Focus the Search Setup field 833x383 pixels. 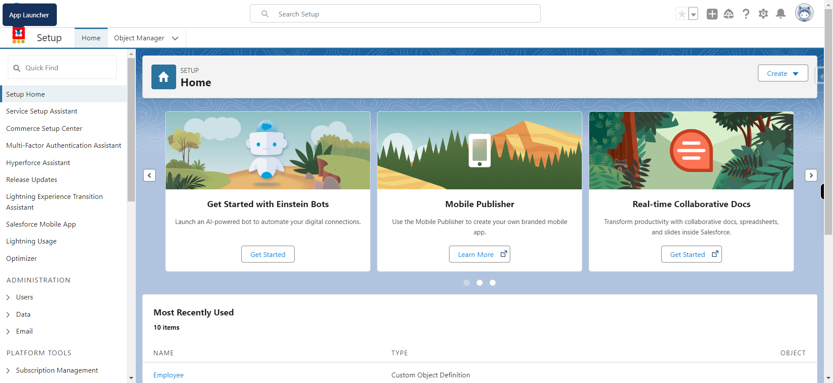tap(395, 14)
